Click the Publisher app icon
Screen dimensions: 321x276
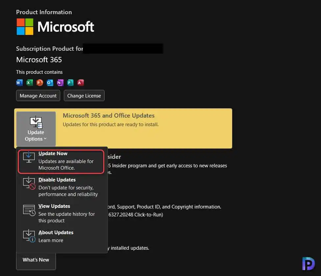pos(70,83)
